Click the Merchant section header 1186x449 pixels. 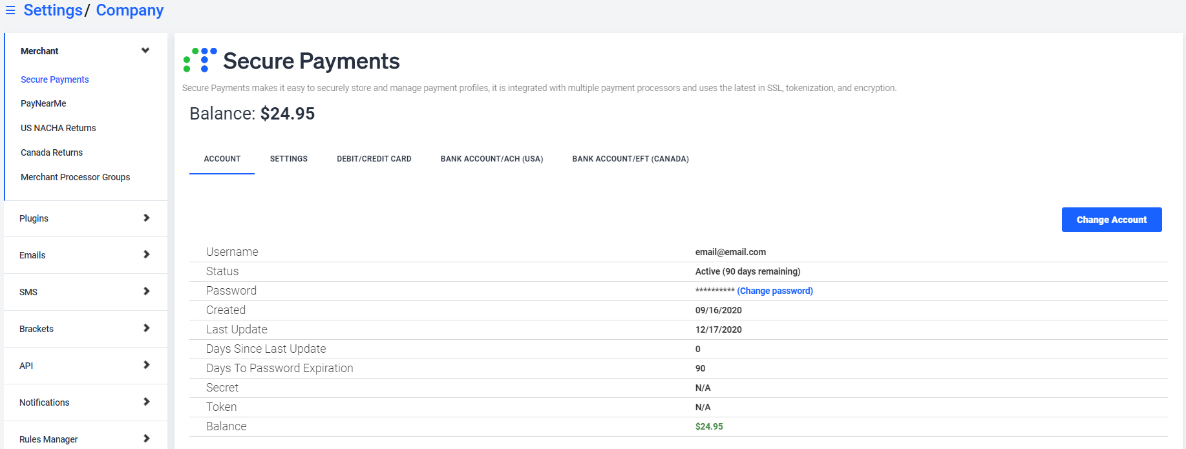pyautogui.click(x=39, y=51)
